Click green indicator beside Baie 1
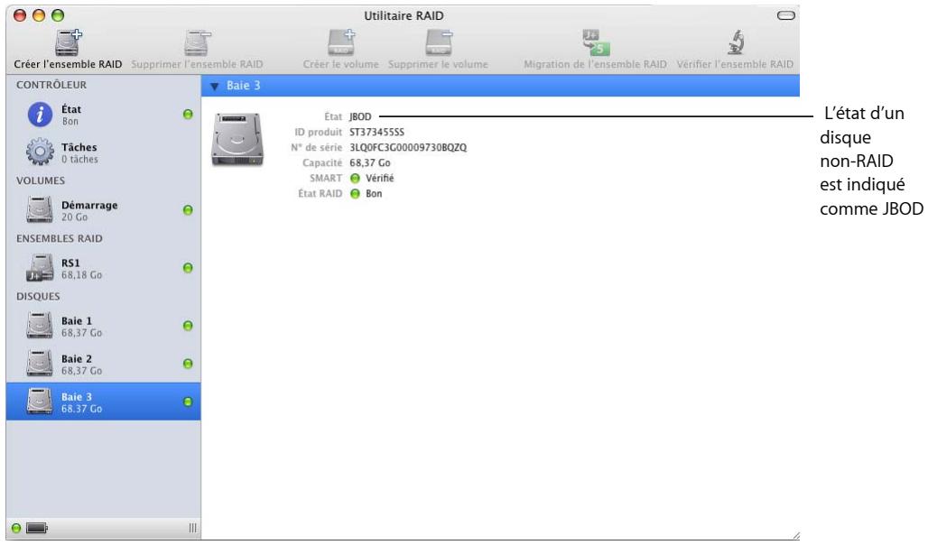 coord(188,326)
